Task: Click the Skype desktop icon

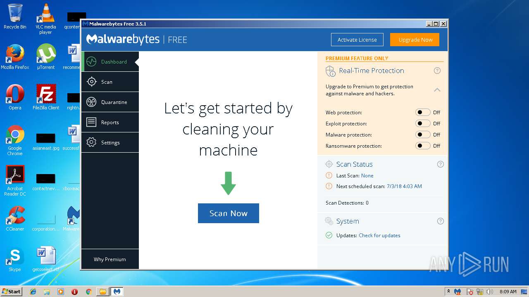Action: point(15,259)
